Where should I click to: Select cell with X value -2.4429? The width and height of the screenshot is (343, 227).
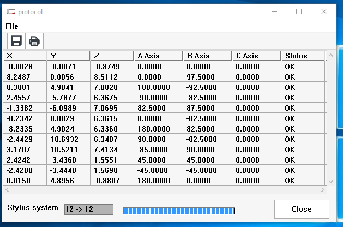coord(25,139)
